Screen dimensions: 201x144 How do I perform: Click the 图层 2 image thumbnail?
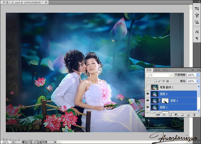[x=155, y=101]
